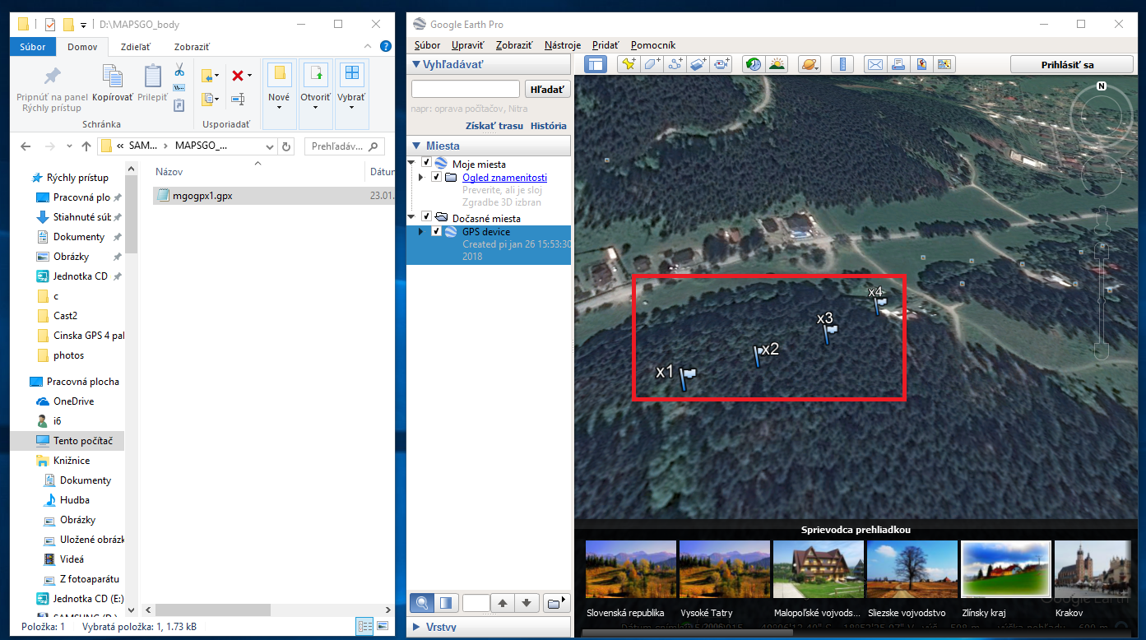Collapse the Dočasné miesta tree node
Screen dimensions: 1146x640
pos(412,218)
